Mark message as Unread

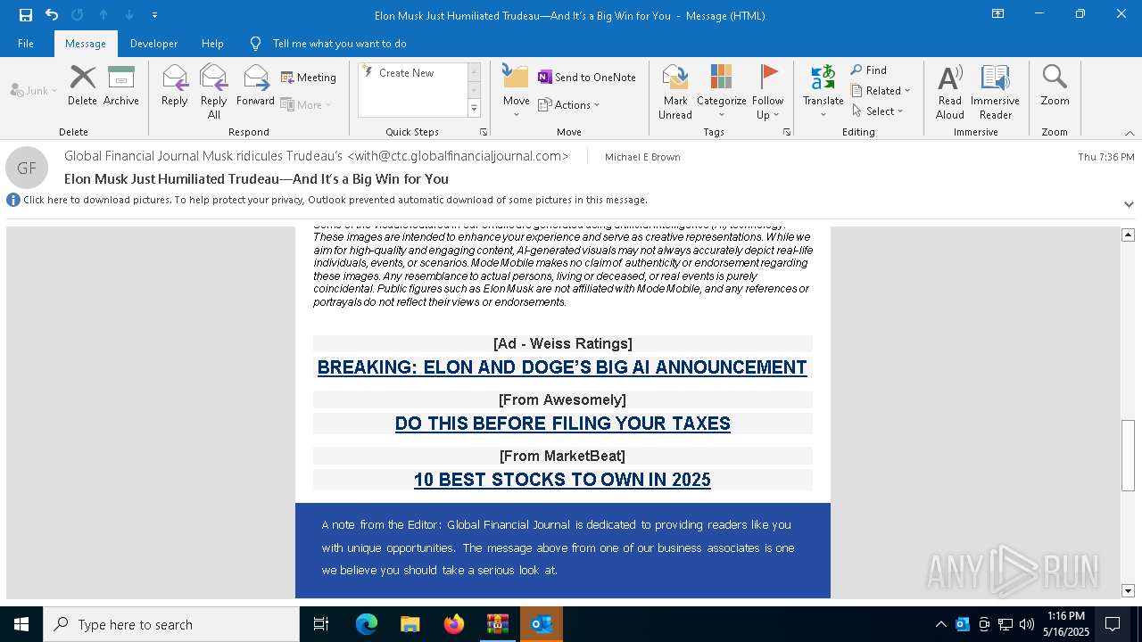point(675,91)
